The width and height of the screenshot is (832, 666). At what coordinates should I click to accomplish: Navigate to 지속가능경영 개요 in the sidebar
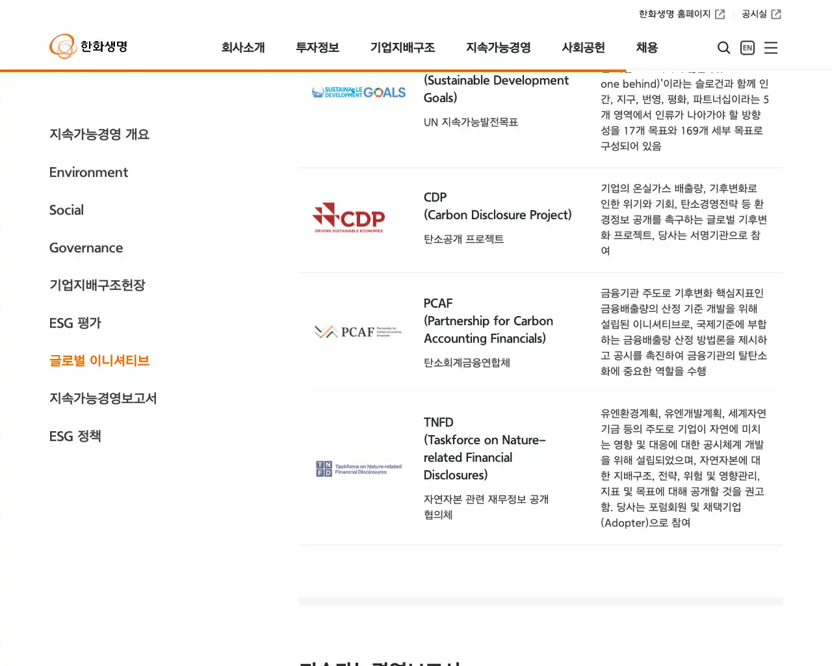tap(99, 135)
